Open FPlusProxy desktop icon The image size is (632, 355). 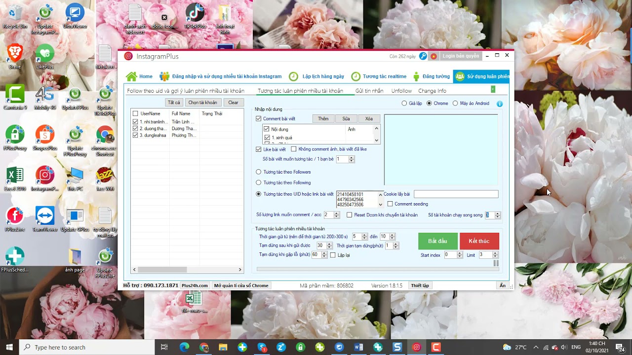[15, 138]
